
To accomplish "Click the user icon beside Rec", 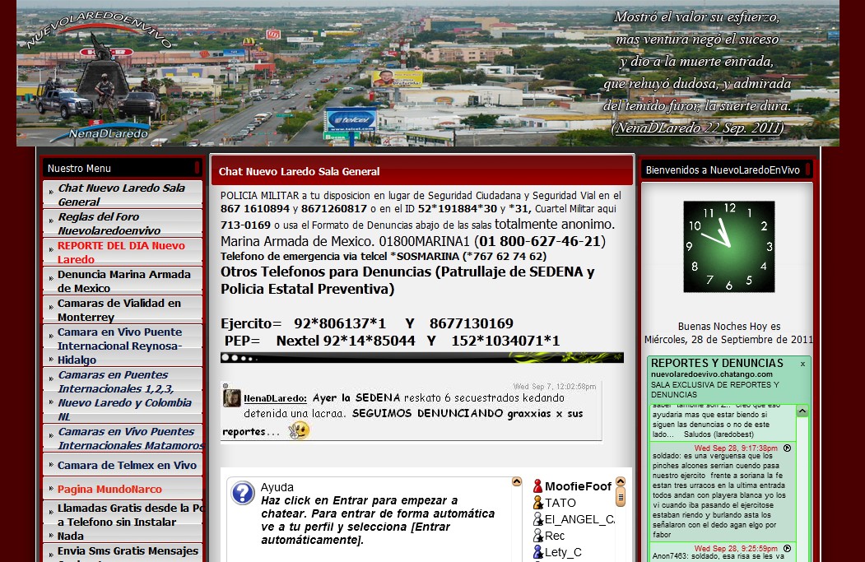I will 537,536.
